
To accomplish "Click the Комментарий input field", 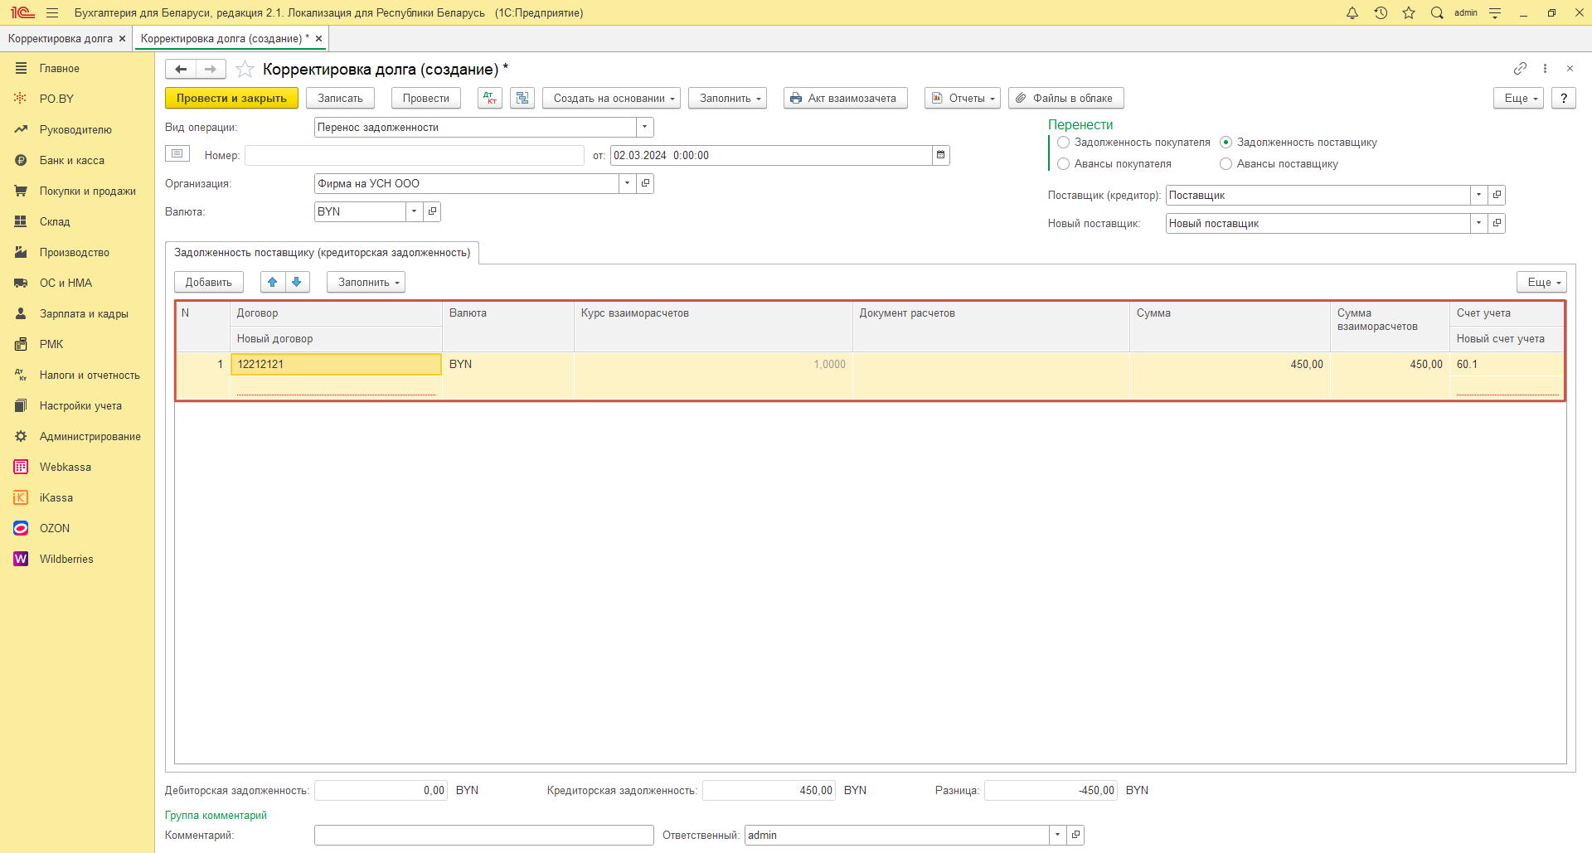I will click(x=484, y=835).
